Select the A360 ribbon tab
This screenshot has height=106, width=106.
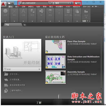68,7
